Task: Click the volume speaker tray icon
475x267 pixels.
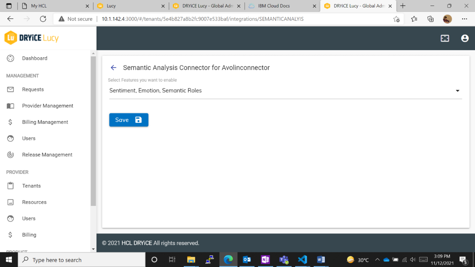Action: 413,260
